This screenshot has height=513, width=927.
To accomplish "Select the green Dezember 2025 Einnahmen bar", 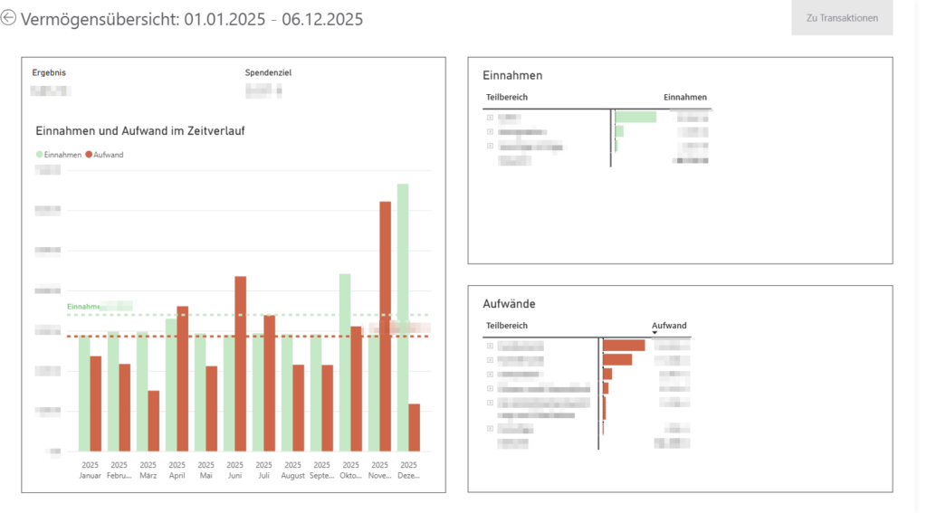I will click(403, 317).
